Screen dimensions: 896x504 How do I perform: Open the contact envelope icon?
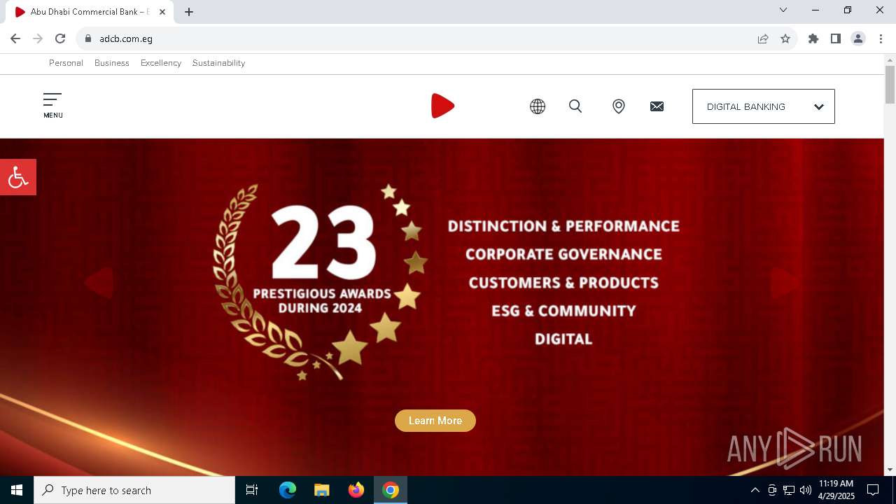657,106
